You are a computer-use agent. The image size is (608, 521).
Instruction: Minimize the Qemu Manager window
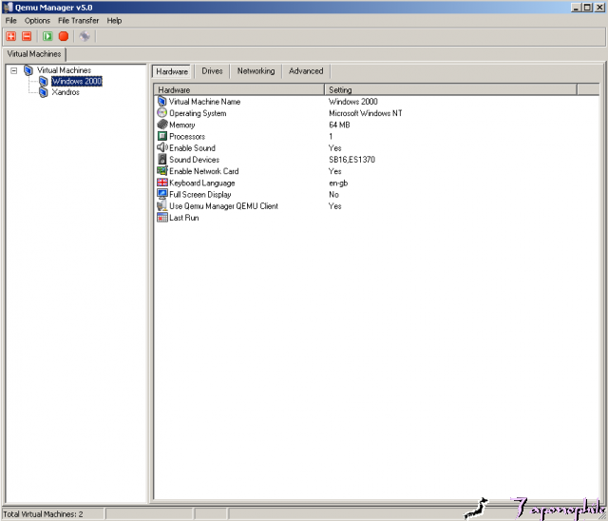pos(577,7)
